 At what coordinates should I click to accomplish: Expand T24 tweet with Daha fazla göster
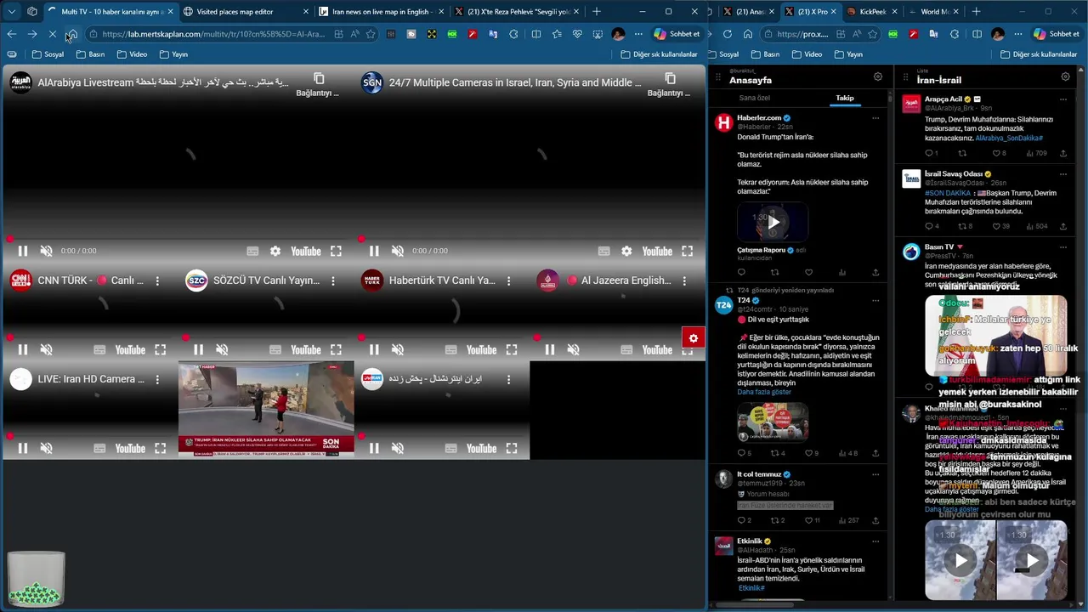(x=764, y=392)
